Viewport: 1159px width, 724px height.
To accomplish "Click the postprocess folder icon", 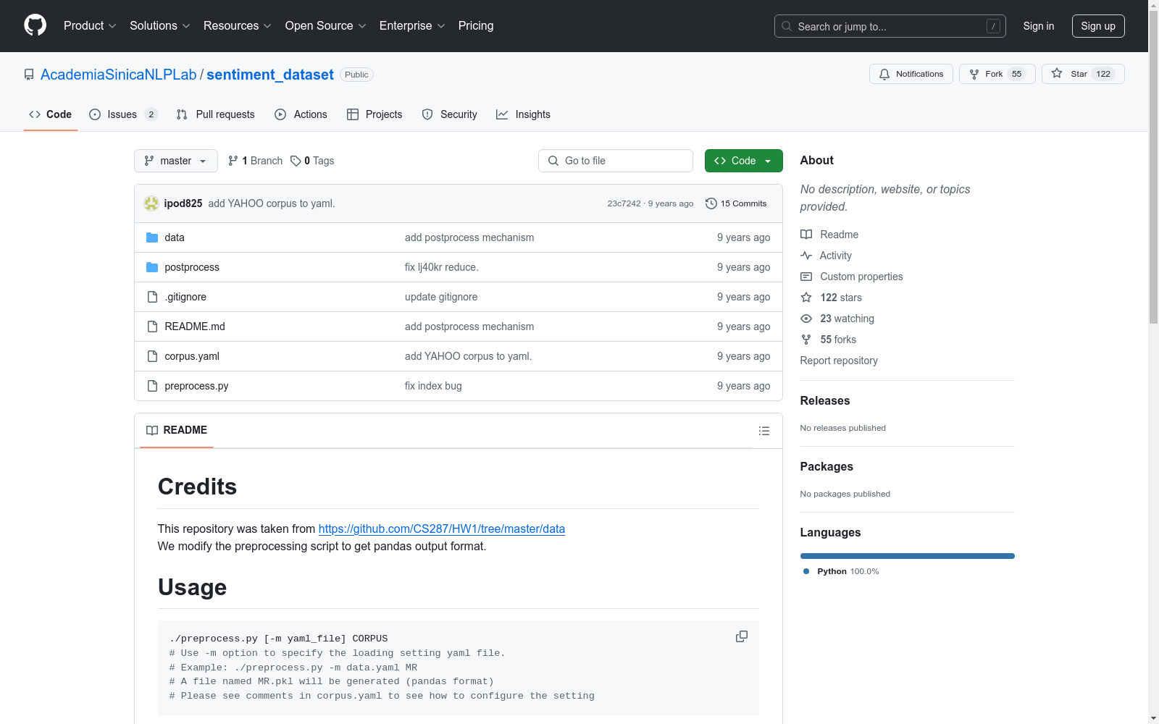I will coord(152,267).
